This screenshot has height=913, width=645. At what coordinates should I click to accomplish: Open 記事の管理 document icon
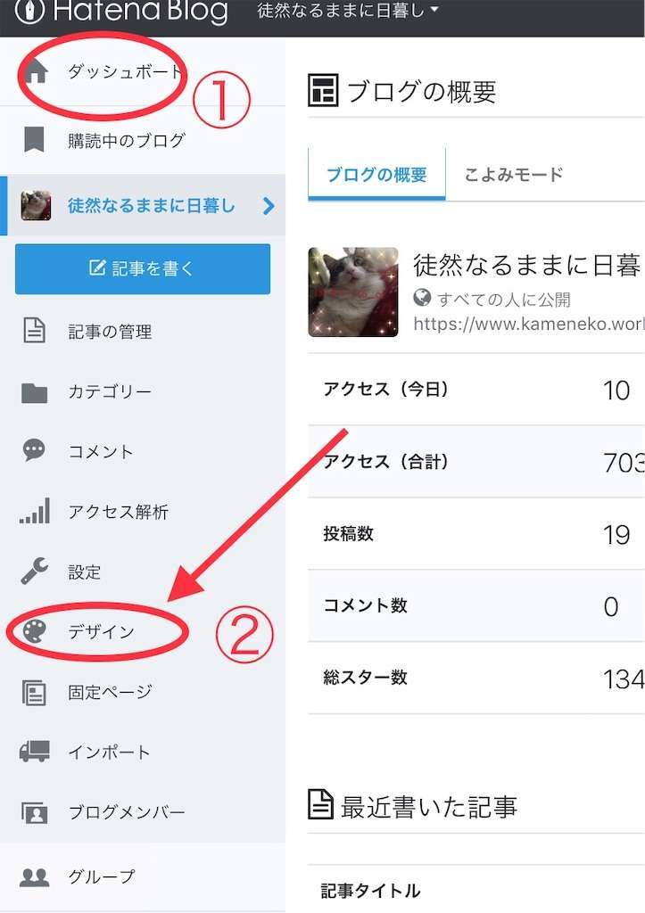[34, 331]
